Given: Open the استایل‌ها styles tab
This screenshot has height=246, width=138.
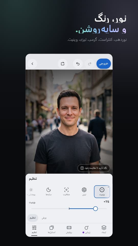Looking at the screenshot, I should tap(52, 230).
